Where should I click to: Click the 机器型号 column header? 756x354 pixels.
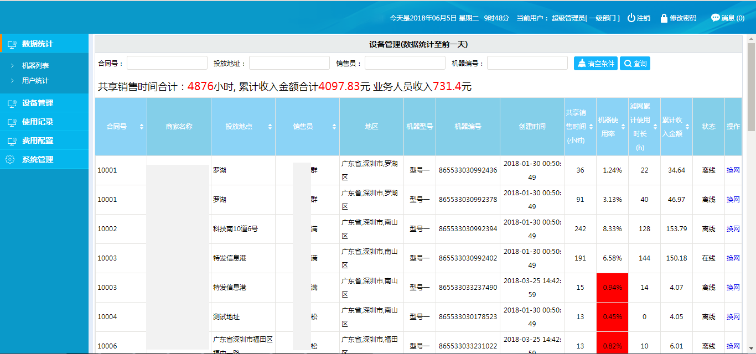pyautogui.click(x=420, y=127)
